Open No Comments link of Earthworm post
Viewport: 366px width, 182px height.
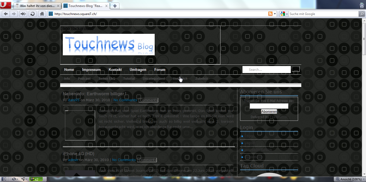125,100
